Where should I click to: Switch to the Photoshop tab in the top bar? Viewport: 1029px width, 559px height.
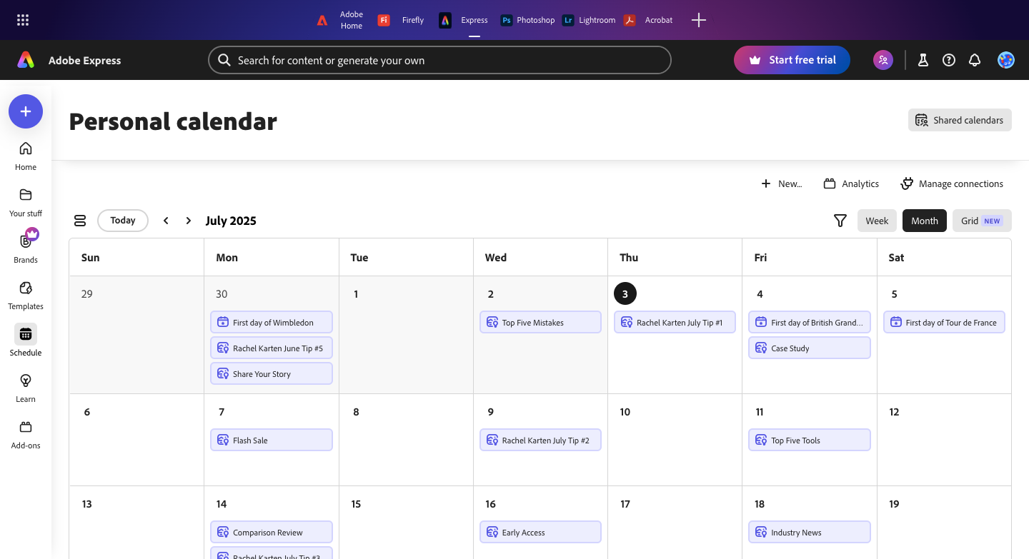tap(527, 20)
